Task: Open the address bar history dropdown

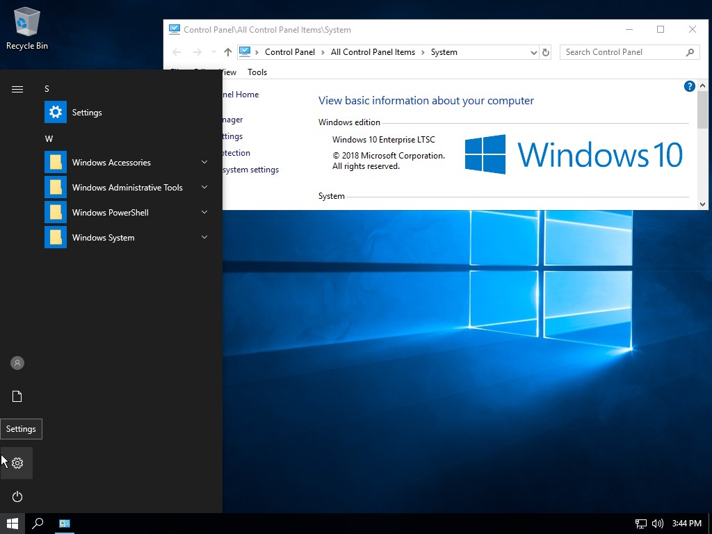Action: point(533,52)
